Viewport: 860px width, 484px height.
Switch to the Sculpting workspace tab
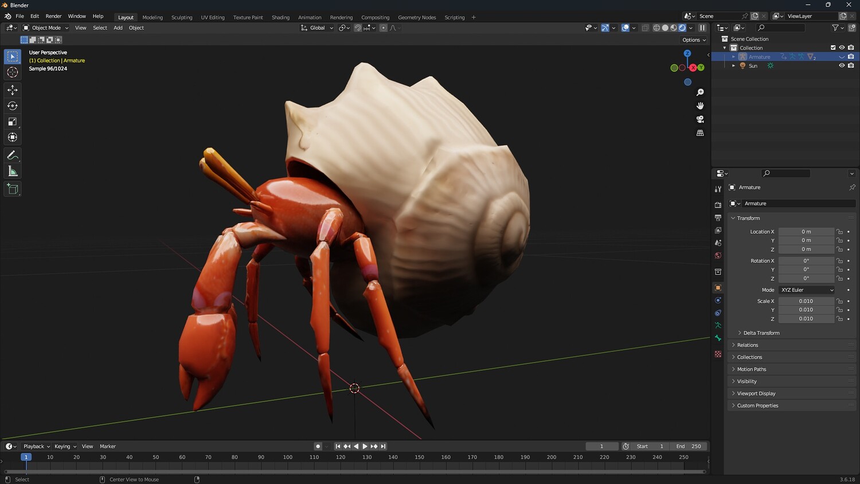[182, 17]
